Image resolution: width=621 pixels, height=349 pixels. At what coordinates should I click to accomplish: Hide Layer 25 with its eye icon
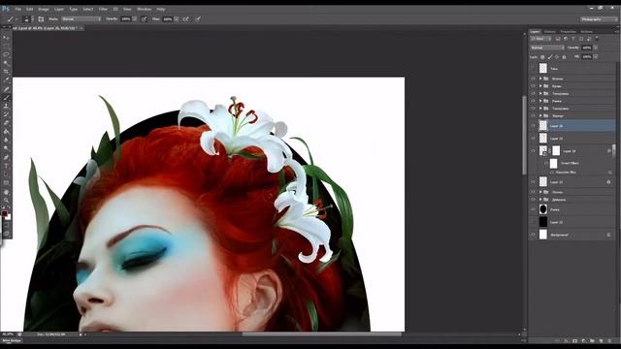533,139
